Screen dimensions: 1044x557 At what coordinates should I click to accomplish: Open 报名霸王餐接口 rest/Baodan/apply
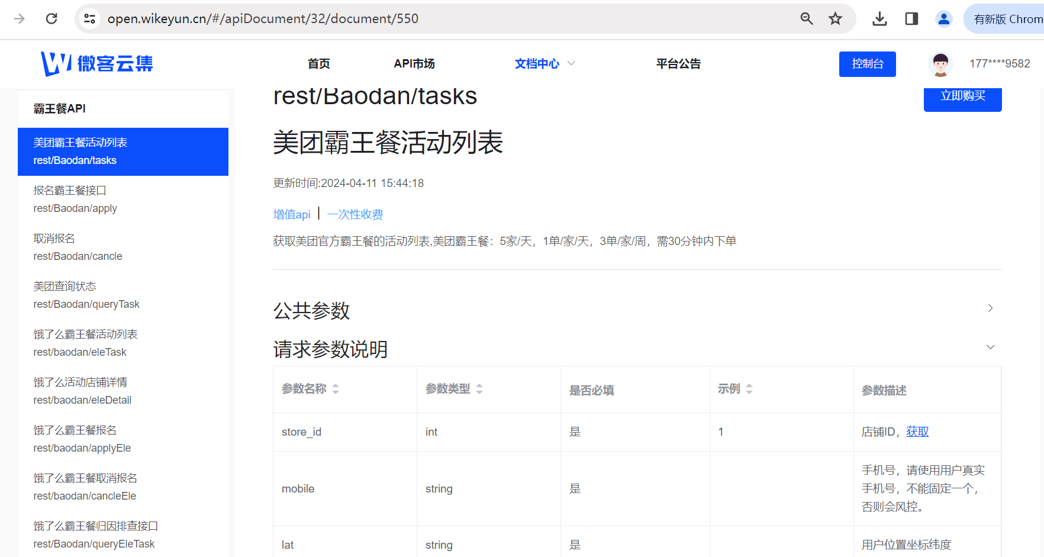click(123, 199)
